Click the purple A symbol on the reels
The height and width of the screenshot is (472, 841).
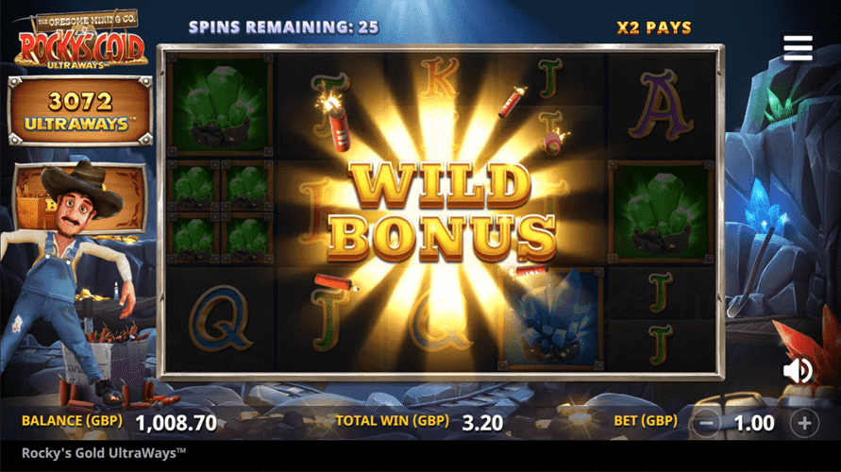[x=661, y=105]
